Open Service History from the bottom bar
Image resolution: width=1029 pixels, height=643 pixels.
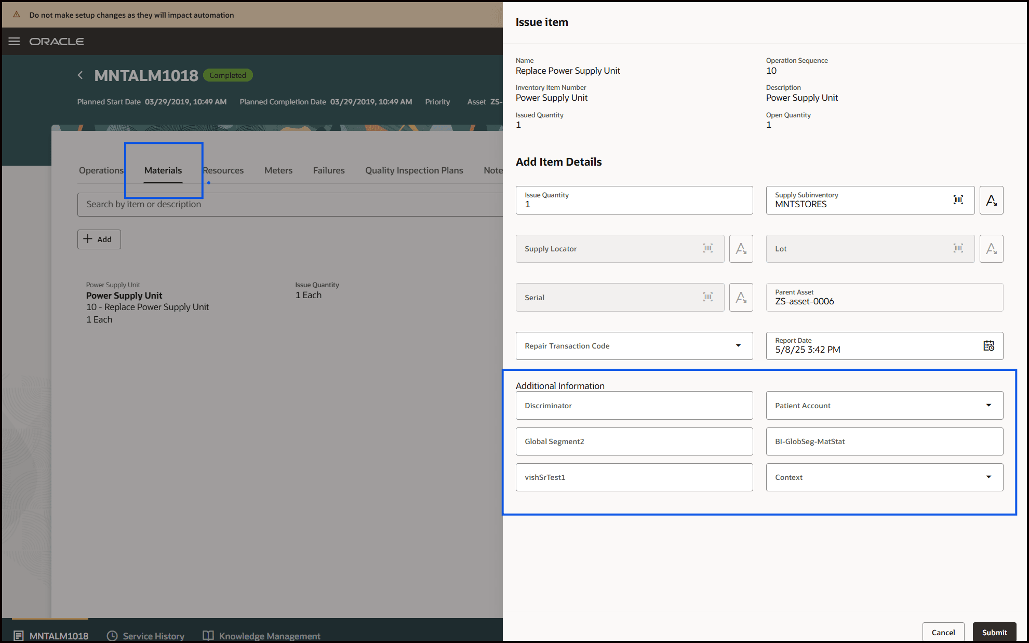pos(146,636)
